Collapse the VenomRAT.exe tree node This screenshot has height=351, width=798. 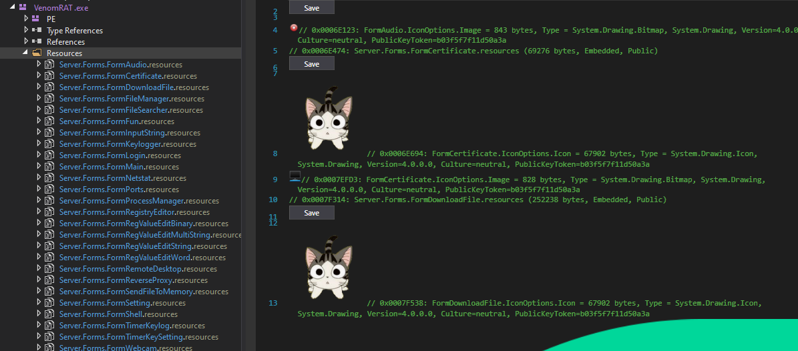(12, 7)
